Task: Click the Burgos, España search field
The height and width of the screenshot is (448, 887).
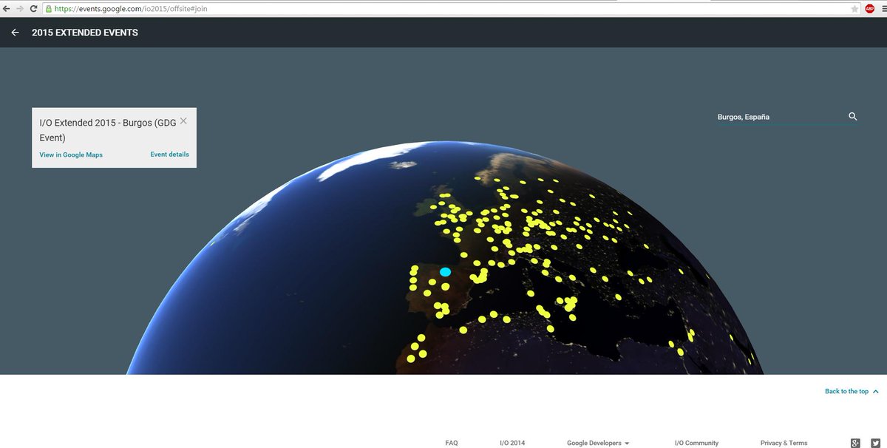Action: (780, 117)
